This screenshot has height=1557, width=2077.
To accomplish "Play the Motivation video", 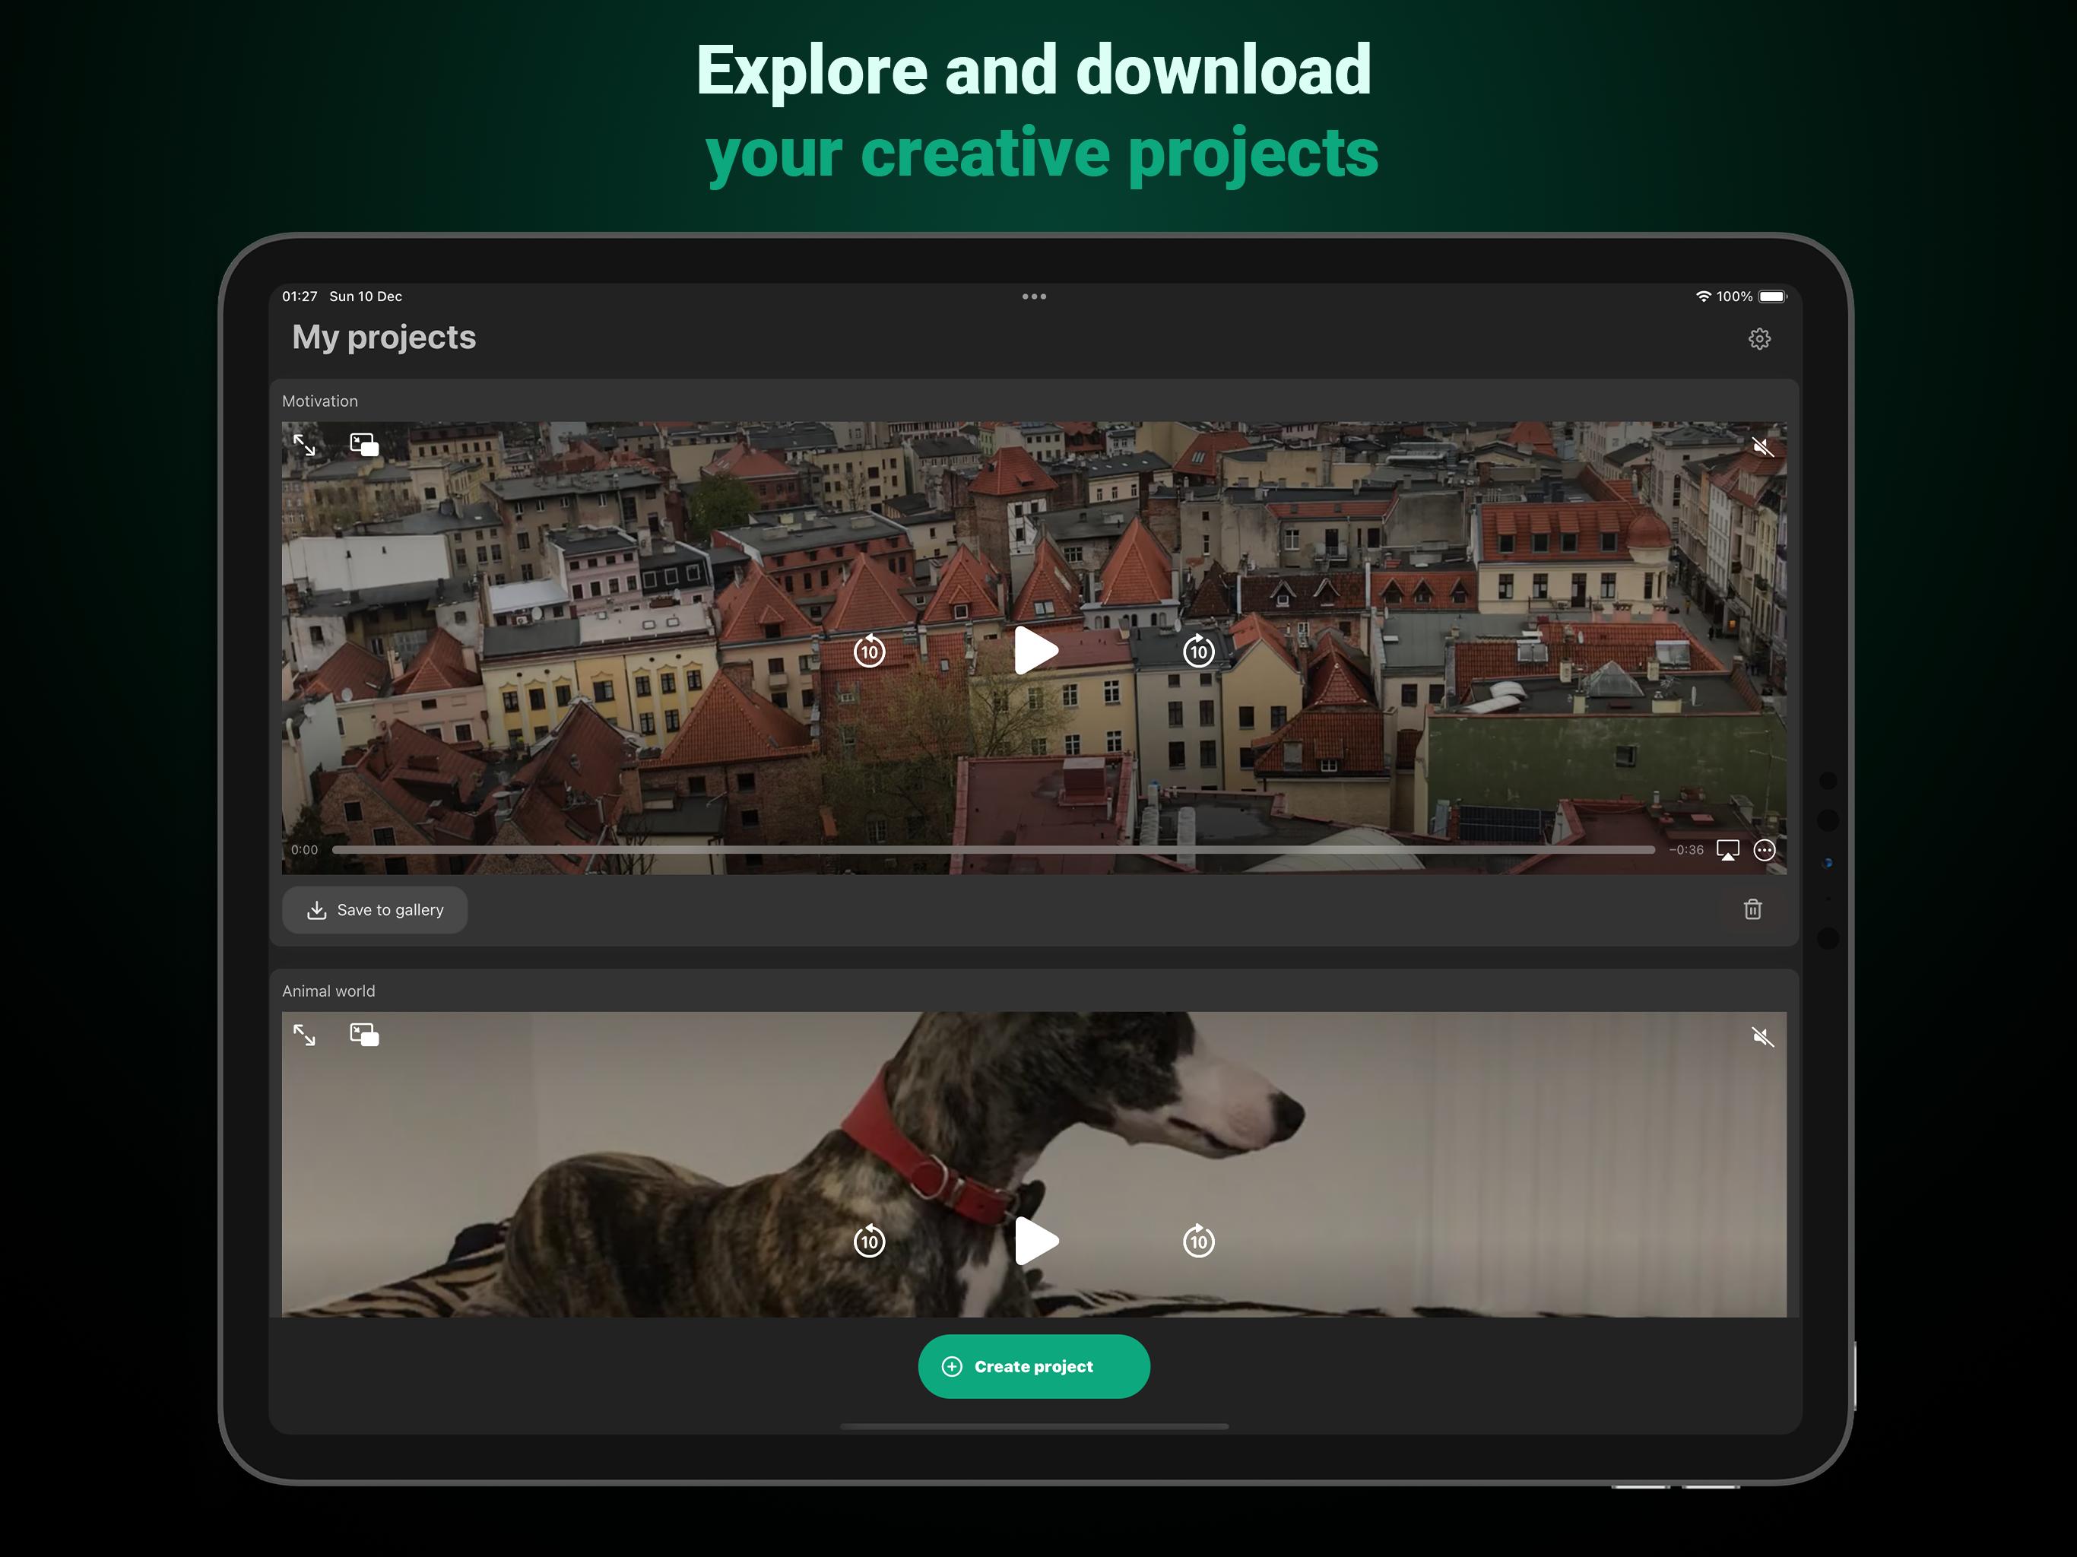I will [1035, 650].
